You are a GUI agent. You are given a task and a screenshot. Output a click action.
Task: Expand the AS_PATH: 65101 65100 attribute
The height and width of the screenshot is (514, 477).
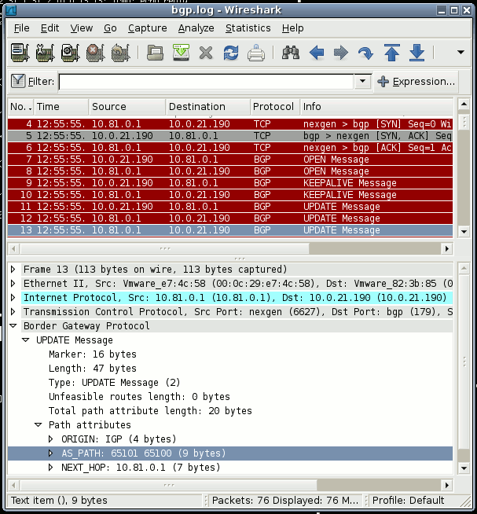51,453
